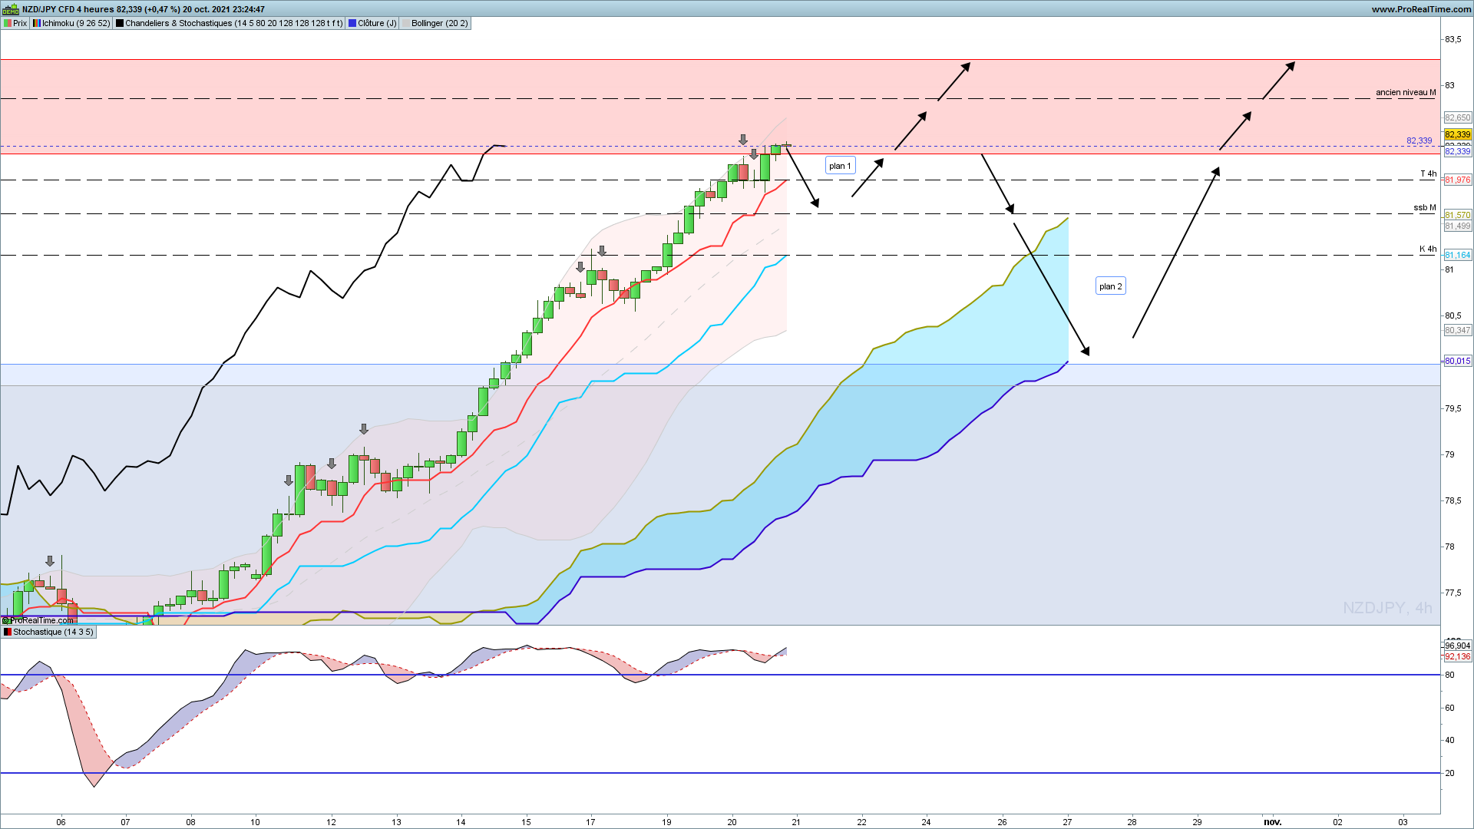Image resolution: width=1474 pixels, height=829 pixels.
Task: Click the olive 81,570 price tag
Action: (x=1458, y=215)
